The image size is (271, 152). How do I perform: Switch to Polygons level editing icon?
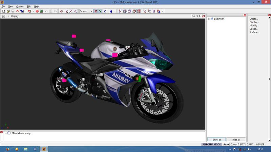click(75, 11)
